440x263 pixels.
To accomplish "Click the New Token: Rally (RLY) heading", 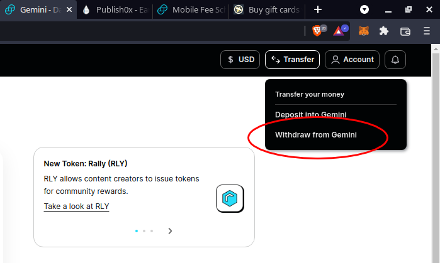I will (86, 163).
